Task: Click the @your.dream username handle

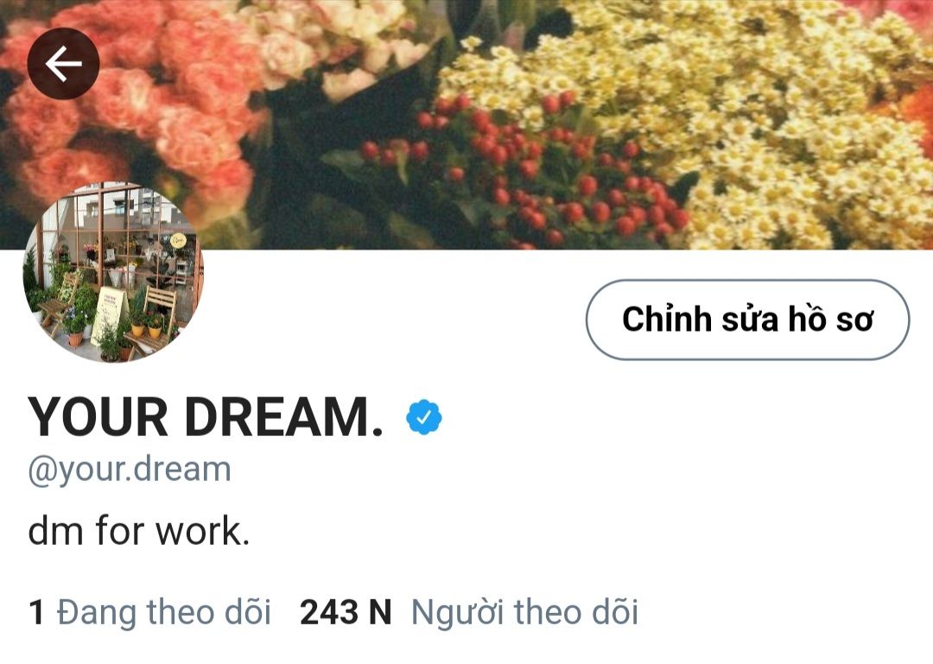Action: tap(130, 470)
